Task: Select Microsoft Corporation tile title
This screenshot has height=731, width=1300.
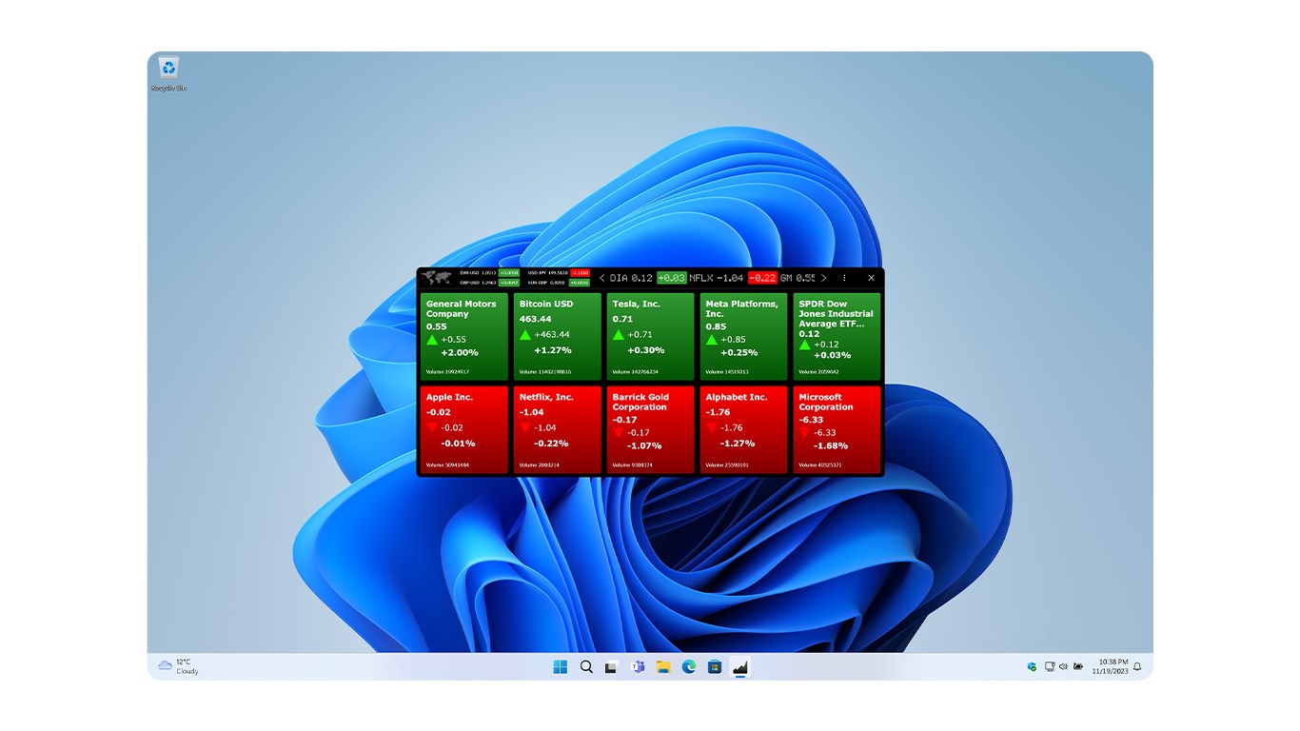Action: pyautogui.click(x=826, y=402)
